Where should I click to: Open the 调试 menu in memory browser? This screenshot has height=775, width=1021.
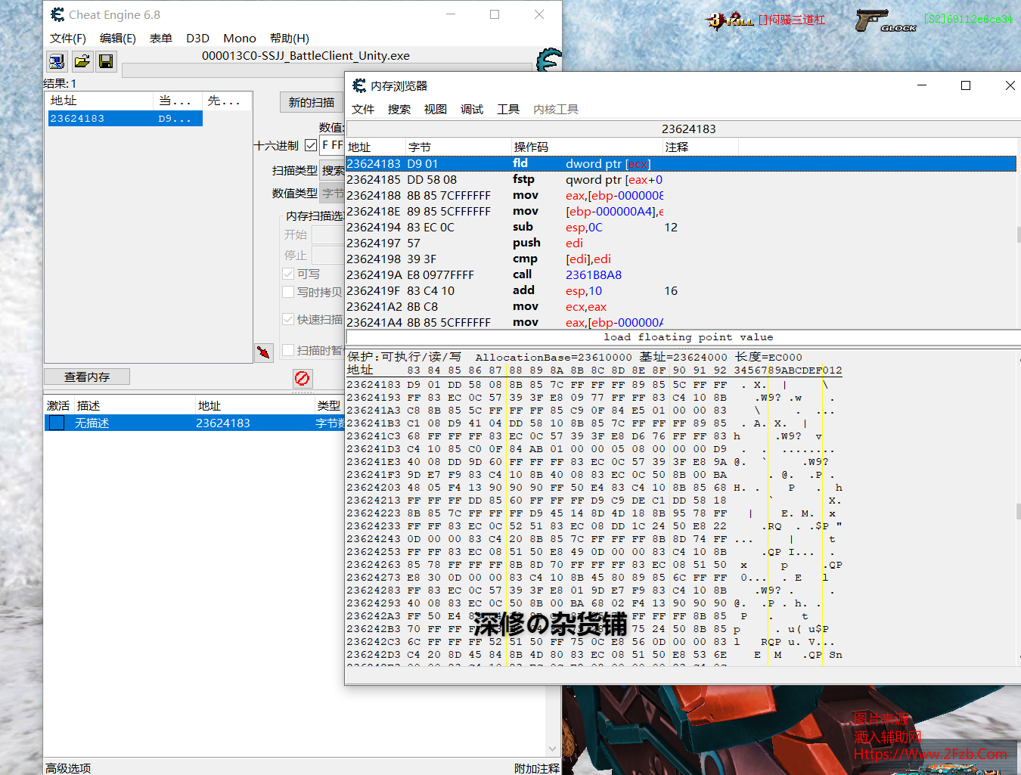pyautogui.click(x=471, y=110)
